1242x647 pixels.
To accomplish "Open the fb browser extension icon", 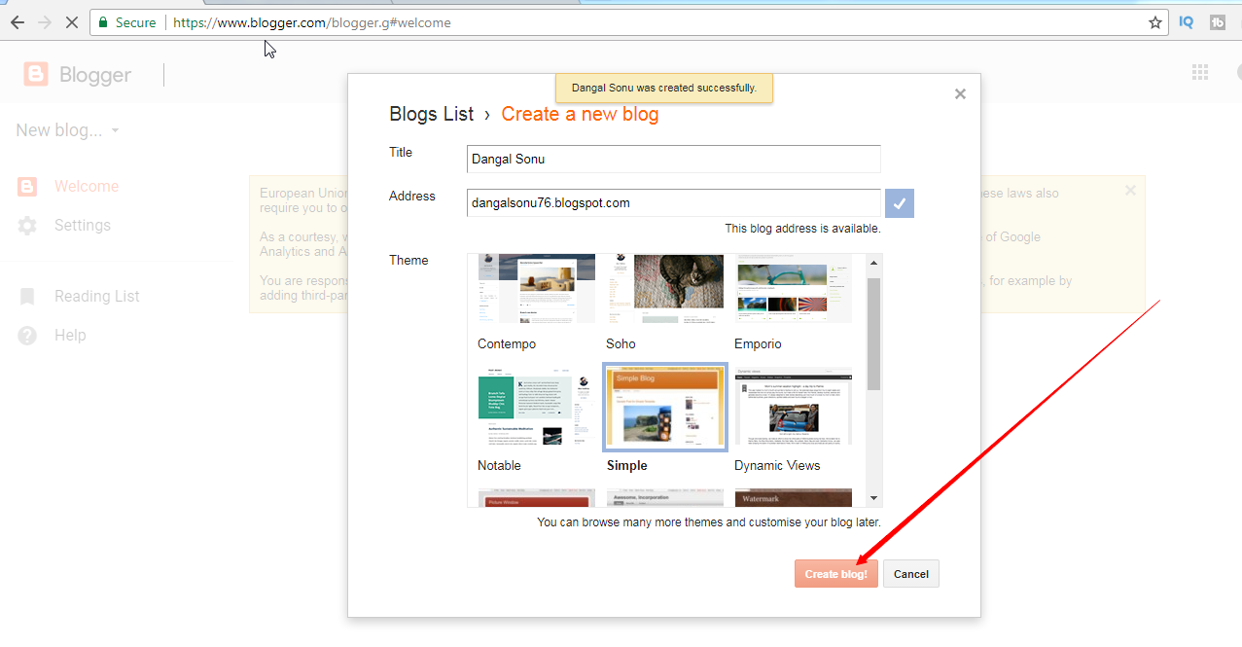I will click(x=1218, y=22).
